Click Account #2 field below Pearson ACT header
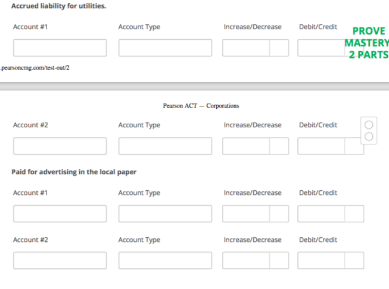This screenshot has height=289, width=389. (x=60, y=146)
